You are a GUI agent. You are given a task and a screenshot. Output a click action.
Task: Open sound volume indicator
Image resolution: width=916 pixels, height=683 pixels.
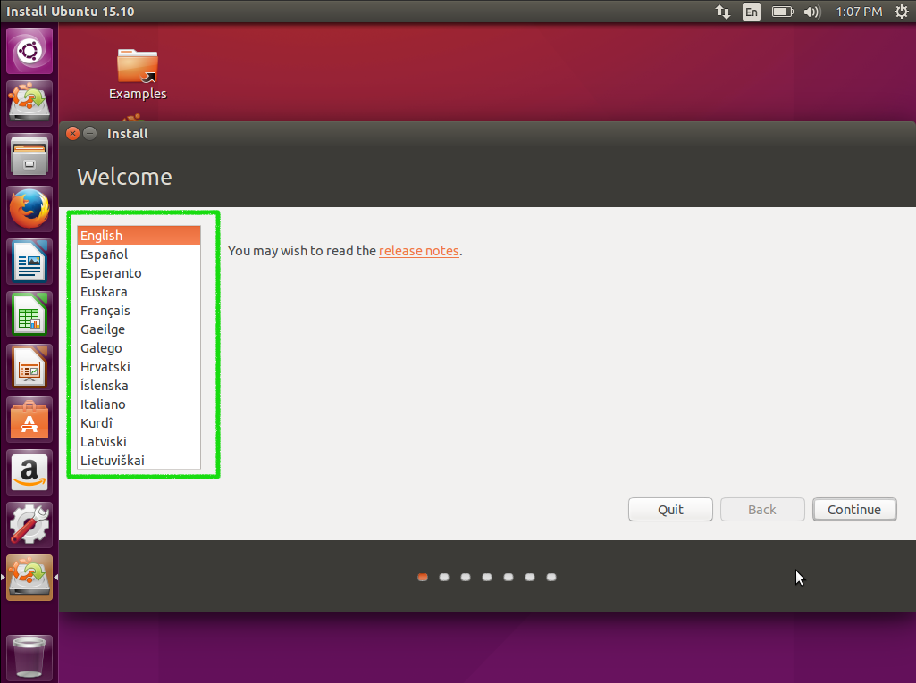tap(812, 12)
